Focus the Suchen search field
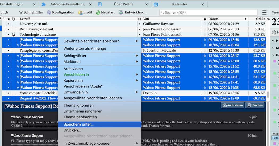 tap(209, 12)
